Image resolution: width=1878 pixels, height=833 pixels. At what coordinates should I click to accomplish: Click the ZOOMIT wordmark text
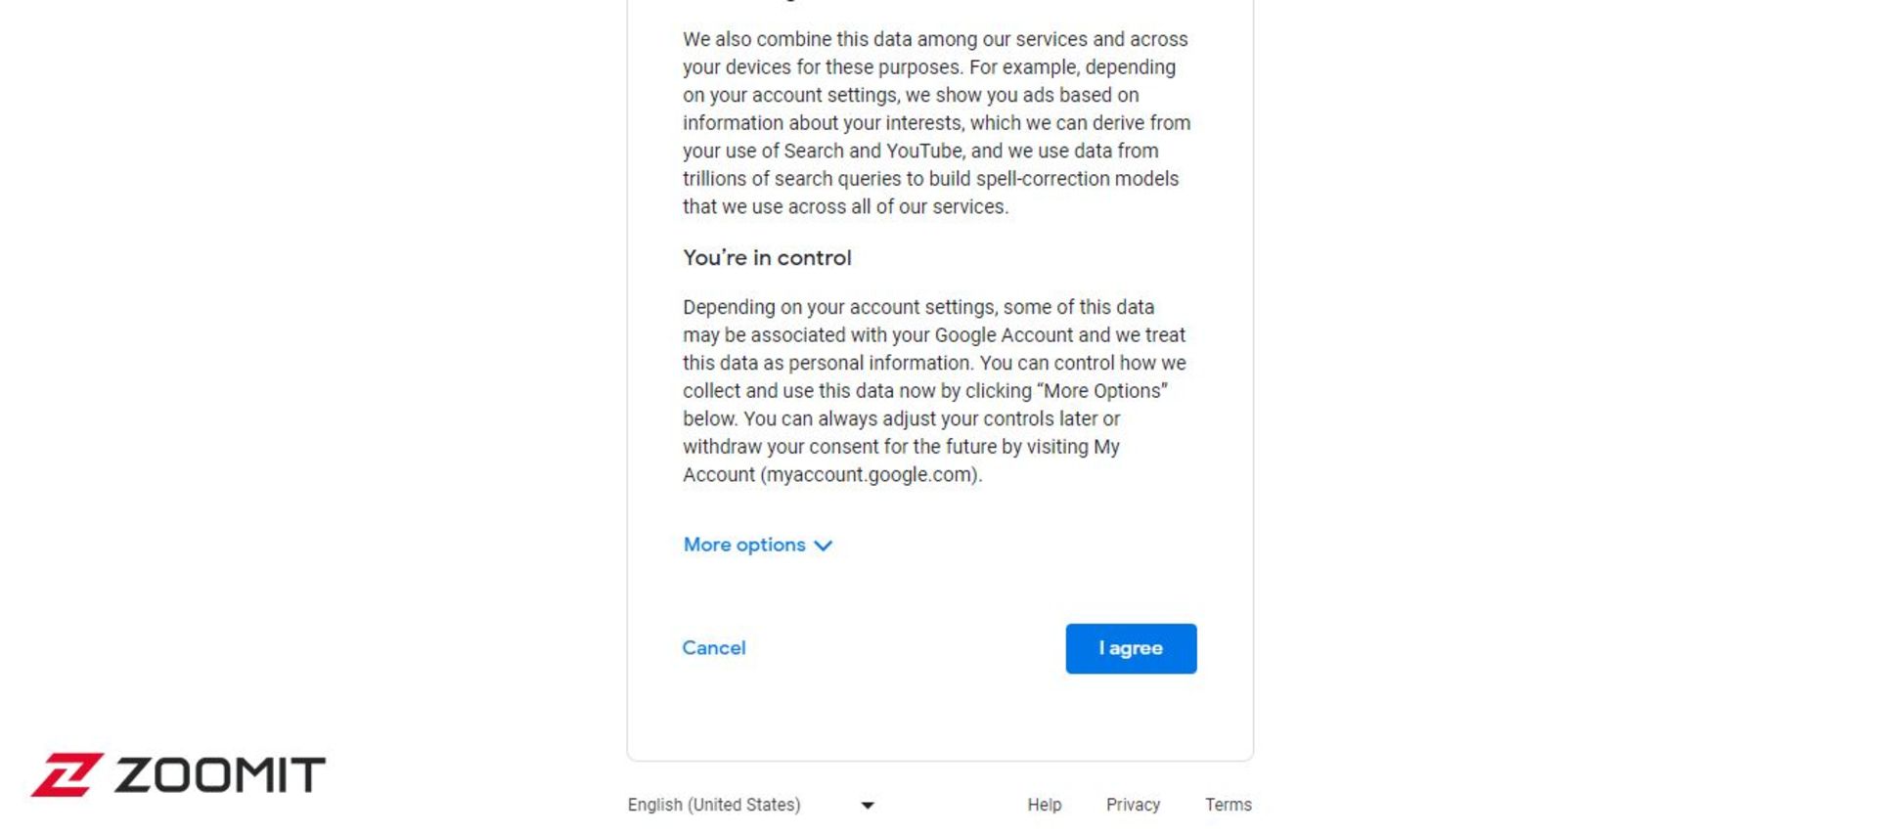[220, 775]
